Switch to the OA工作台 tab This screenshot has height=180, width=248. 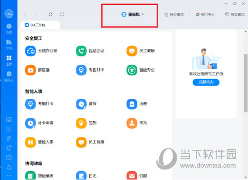pyautogui.click(x=40, y=25)
